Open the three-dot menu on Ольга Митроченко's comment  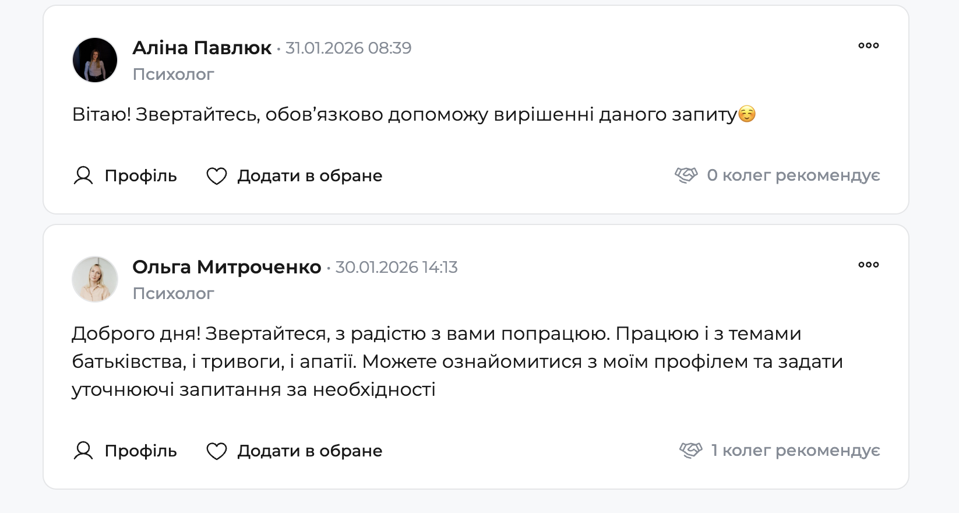869,264
